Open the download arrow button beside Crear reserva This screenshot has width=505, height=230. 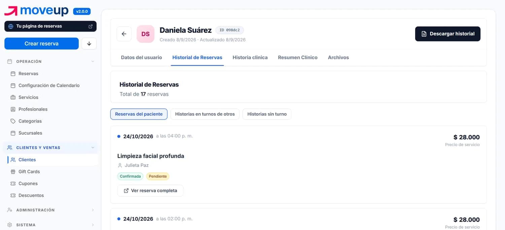(89, 43)
